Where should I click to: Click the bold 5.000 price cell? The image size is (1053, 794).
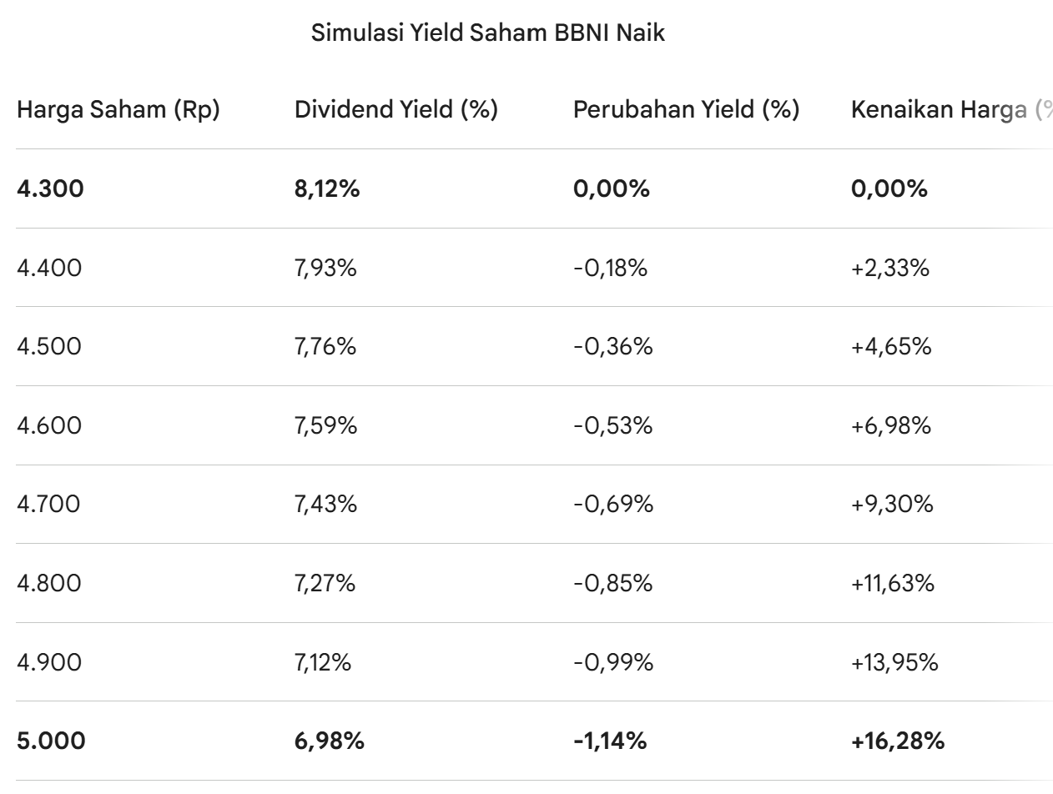point(51,741)
